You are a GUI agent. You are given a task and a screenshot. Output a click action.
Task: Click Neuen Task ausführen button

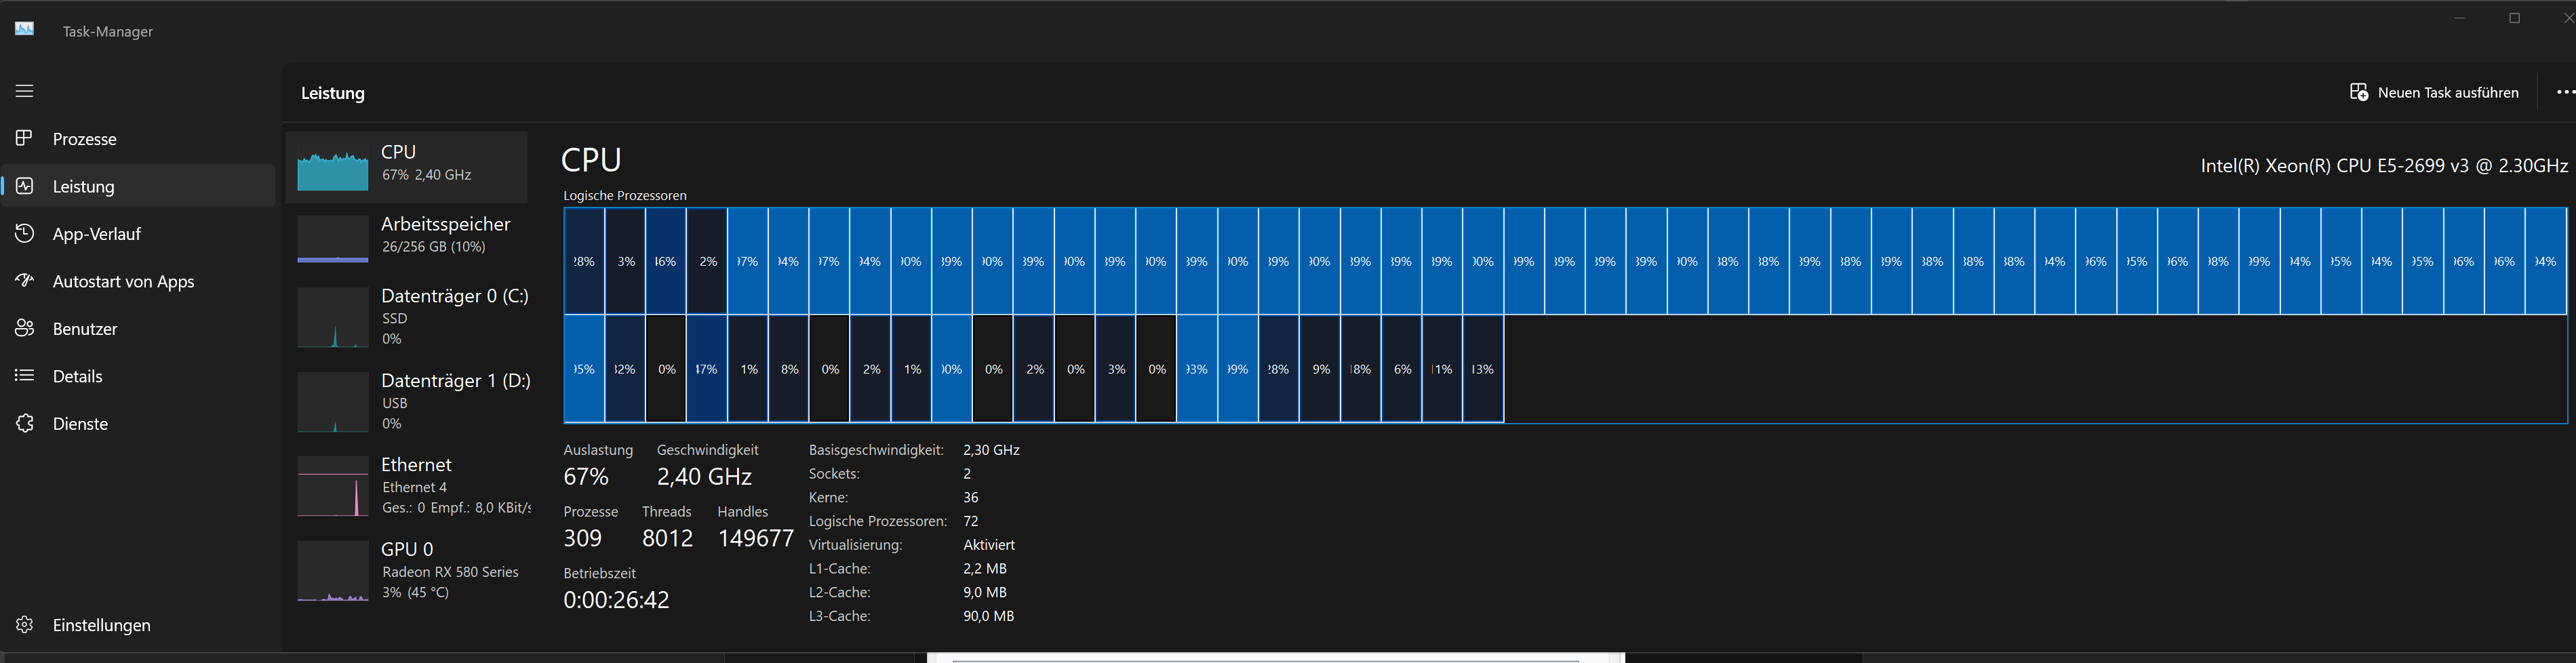[x=2434, y=92]
